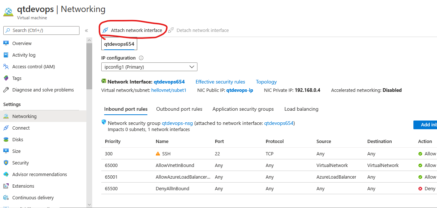Click the Advisor recommendations icon
The height and width of the screenshot is (208, 437).
(6, 174)
